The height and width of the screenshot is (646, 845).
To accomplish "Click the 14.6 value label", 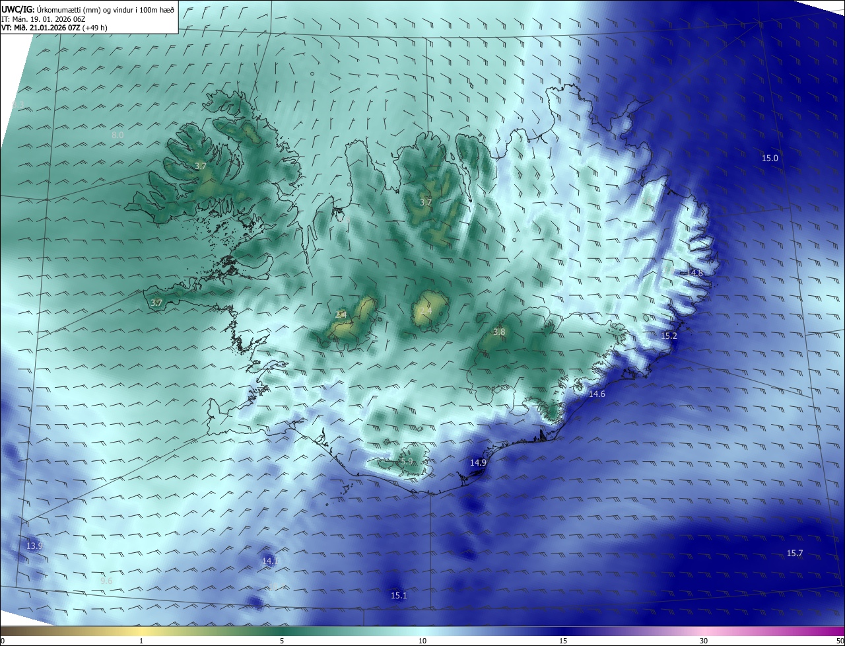I will click(x=597, y=394).
